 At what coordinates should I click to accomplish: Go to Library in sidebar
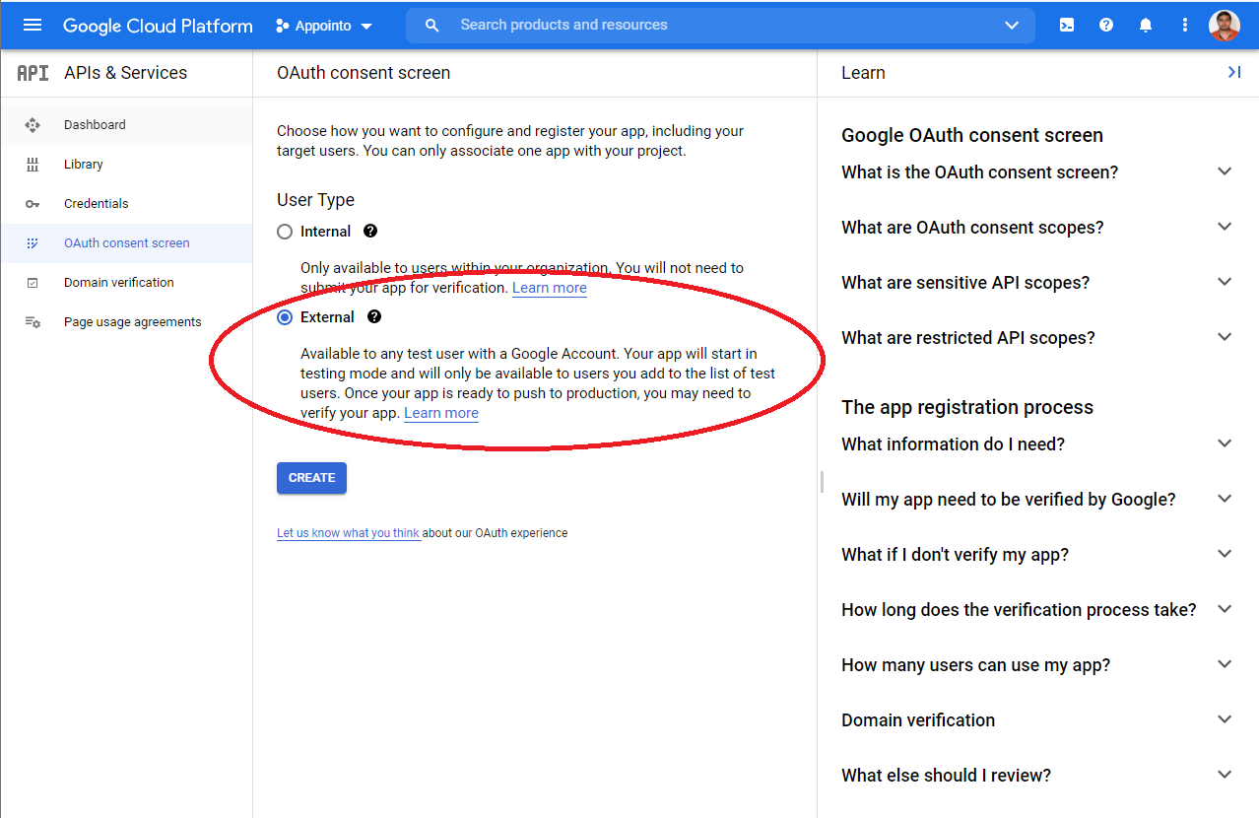126,165
